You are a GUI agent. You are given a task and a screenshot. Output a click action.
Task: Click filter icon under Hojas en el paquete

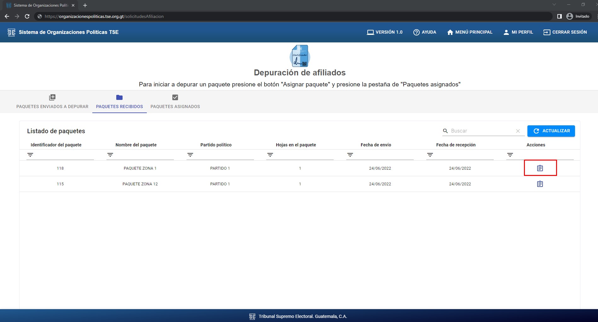point(270,155)
